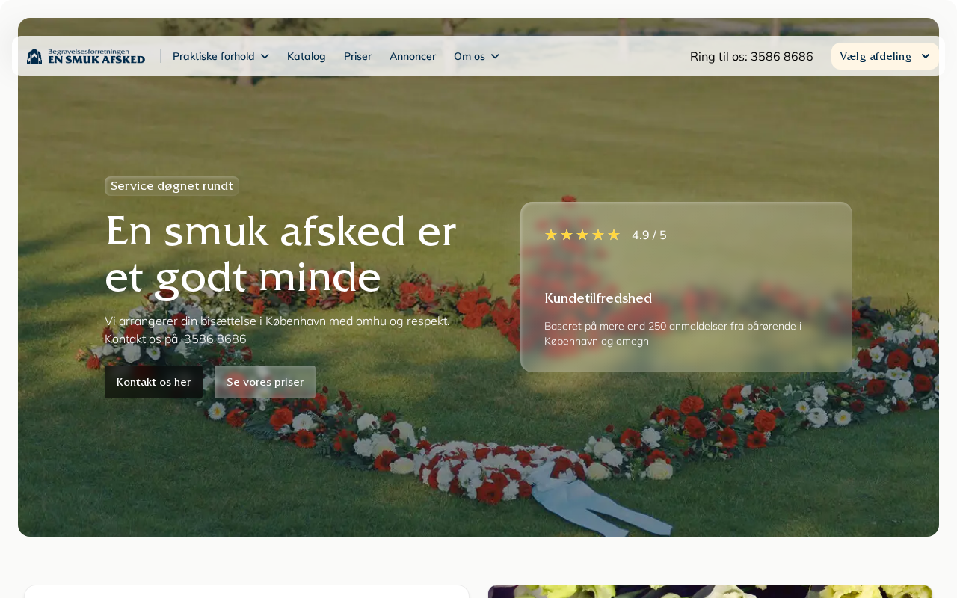Open the Katalog page
This screenshot has width=957, height=598.
coord(307,56)
